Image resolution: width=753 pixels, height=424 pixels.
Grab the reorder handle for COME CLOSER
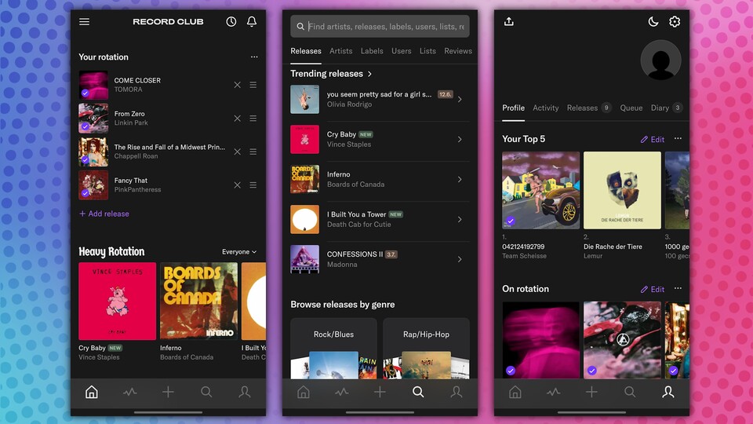click(x=253, y=85)
